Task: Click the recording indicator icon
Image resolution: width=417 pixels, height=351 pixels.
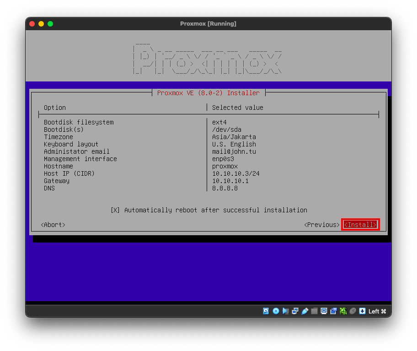Action: tap(333, 311)
